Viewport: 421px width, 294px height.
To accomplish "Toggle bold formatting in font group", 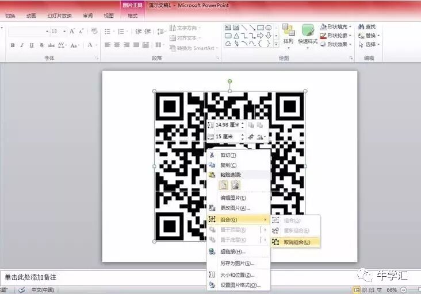I will tap(13, 45).
